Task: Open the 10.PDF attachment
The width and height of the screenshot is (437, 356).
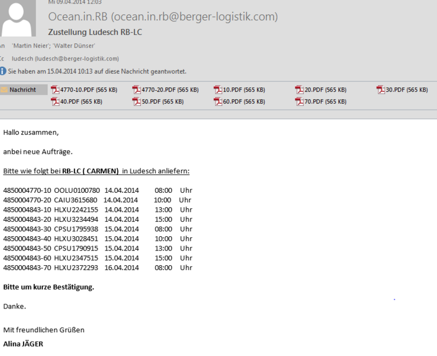Action: click(239, 90)
